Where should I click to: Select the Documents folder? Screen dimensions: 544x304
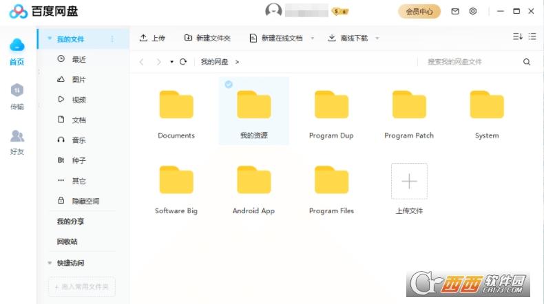tap(176, 105)
